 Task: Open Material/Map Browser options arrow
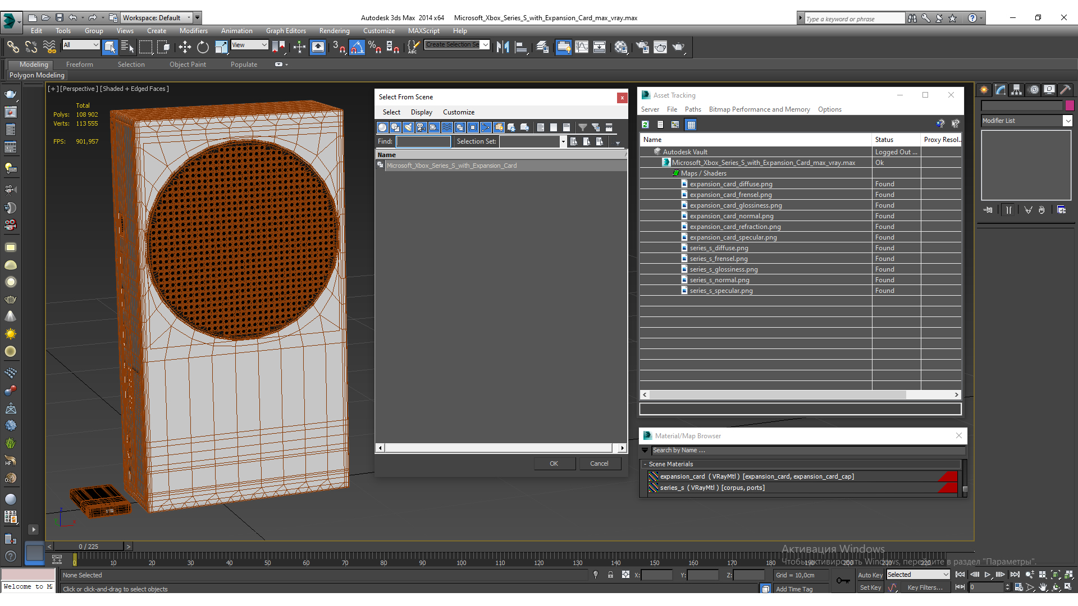pos(645,450)
